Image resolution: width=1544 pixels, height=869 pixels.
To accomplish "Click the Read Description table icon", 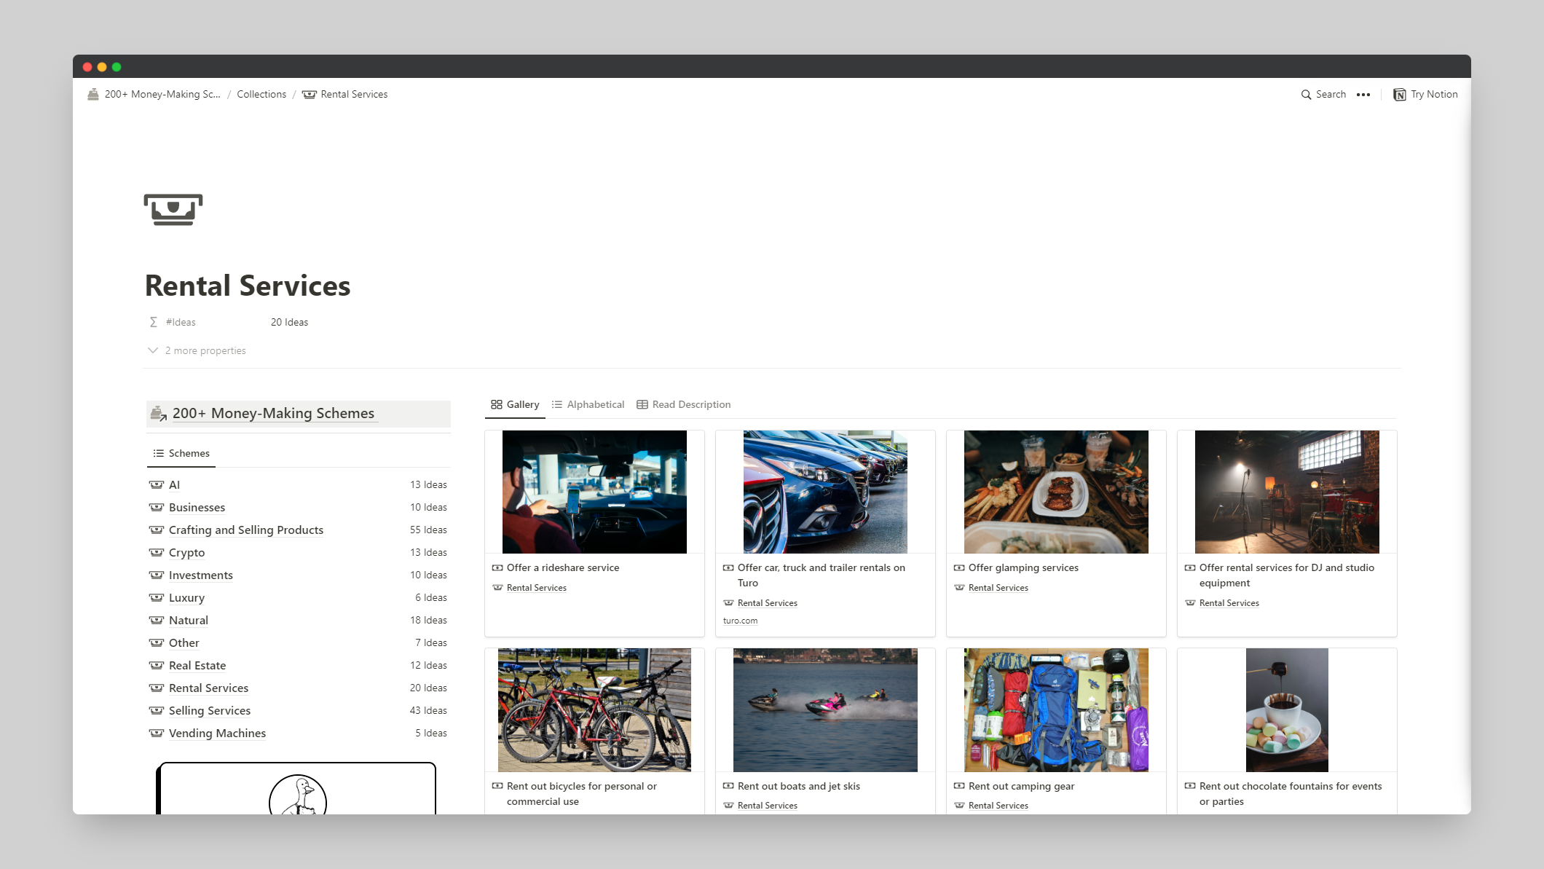I will tap(642, 404).
